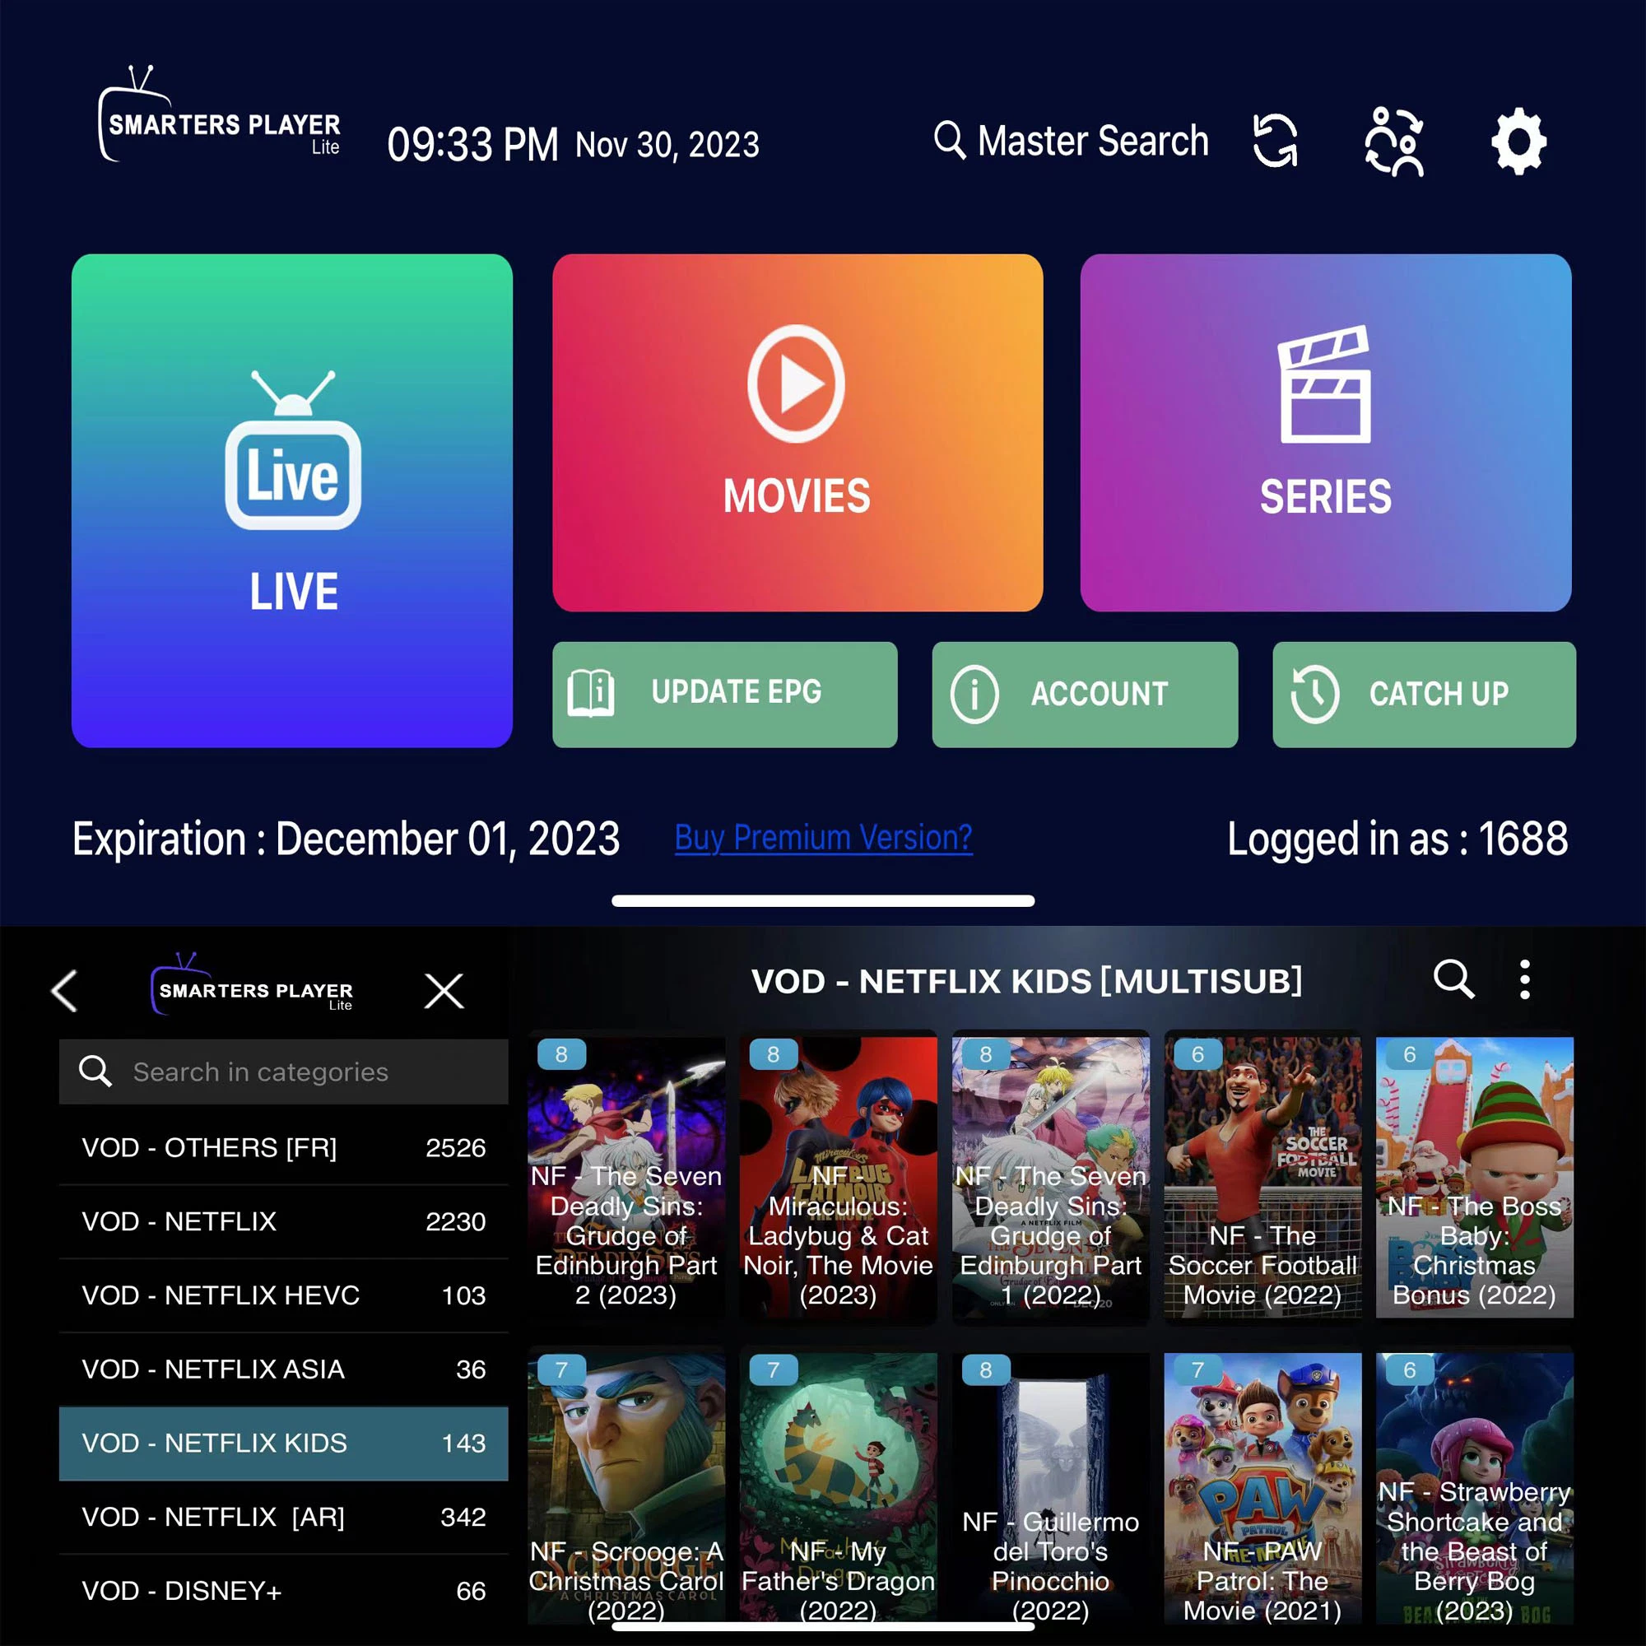Click the refresh/sync icon

pyautogui.click(x=1280, y=142)
